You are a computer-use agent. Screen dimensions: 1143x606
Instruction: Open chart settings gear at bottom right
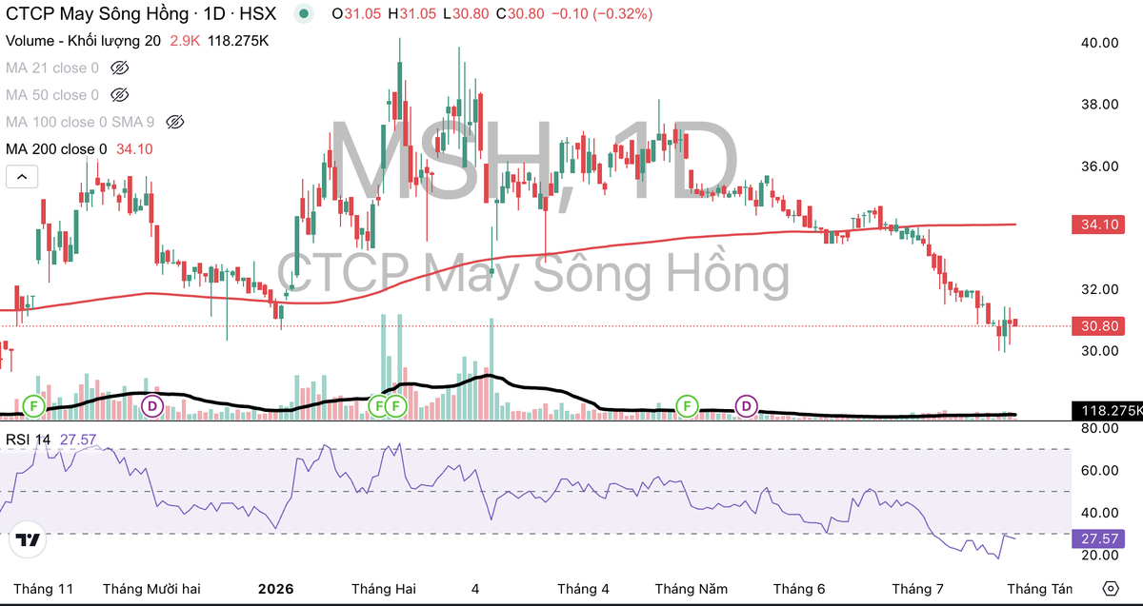[1110, 587]
